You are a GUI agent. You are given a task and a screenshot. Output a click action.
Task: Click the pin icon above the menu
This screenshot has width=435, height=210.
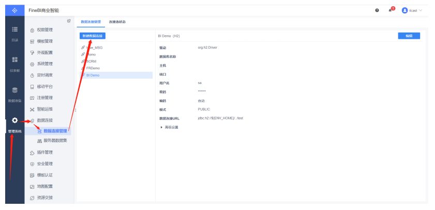69,21
